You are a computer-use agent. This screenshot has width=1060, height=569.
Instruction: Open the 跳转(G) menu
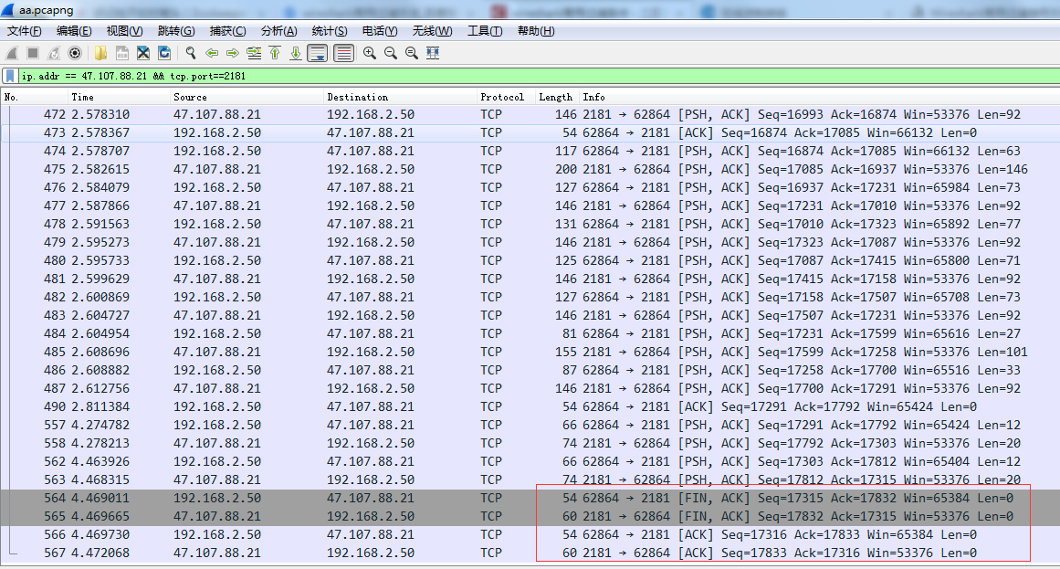click(176, 31)
